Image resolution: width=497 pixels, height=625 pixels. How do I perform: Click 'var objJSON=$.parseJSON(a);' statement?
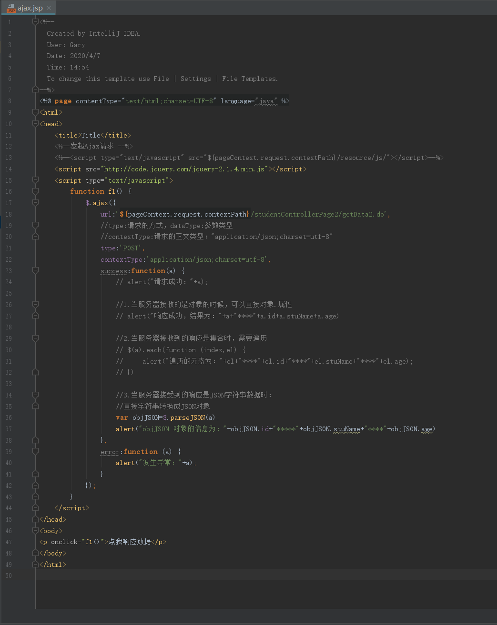pyautogui.click(x=167, y=417)
